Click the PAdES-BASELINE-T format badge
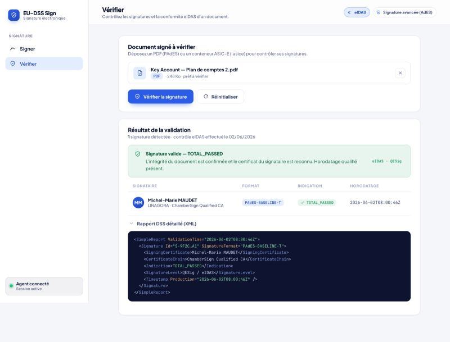Screen dimensions: 450x342 click(263, 203)
